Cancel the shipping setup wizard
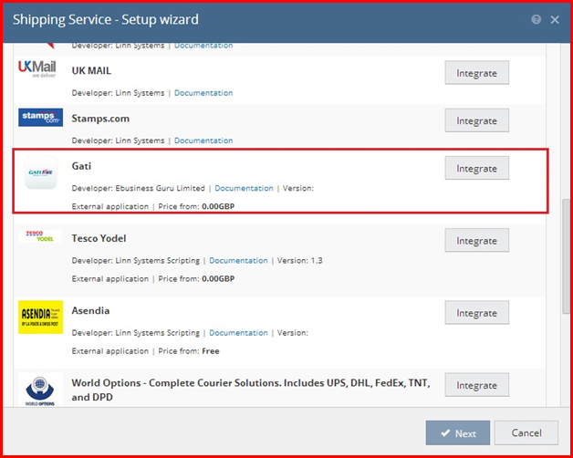The image size is (573, 458). [x=526, y=432]
